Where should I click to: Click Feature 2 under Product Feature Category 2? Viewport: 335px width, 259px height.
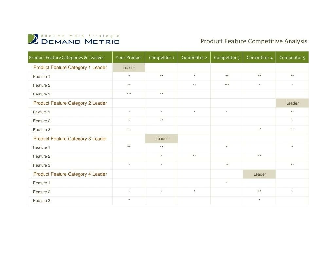click(x=42, y=121)
